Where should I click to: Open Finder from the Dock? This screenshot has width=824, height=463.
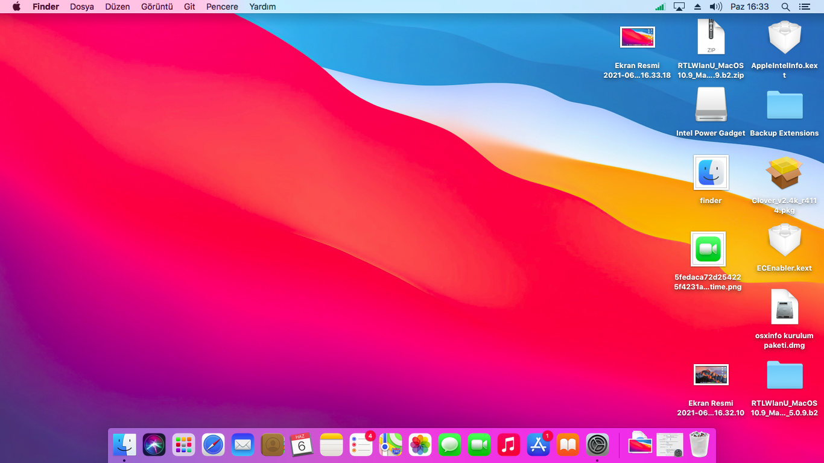[124, 445]
